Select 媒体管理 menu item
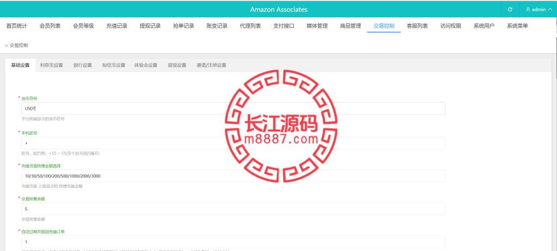Screen dimensions: 557x251 [317, 26]
